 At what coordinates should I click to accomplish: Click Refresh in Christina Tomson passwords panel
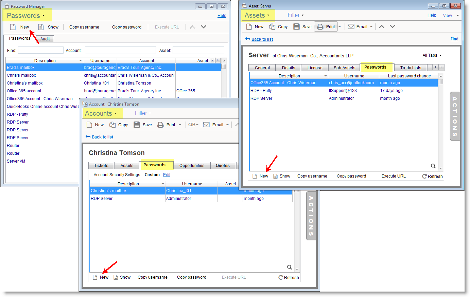289,277
